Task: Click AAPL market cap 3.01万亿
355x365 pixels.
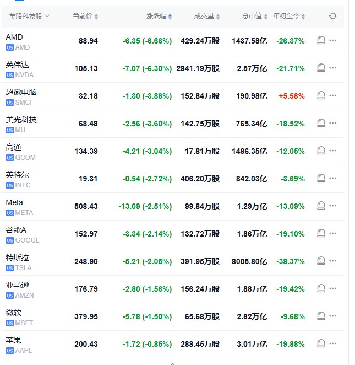Action: coord(252,344)
